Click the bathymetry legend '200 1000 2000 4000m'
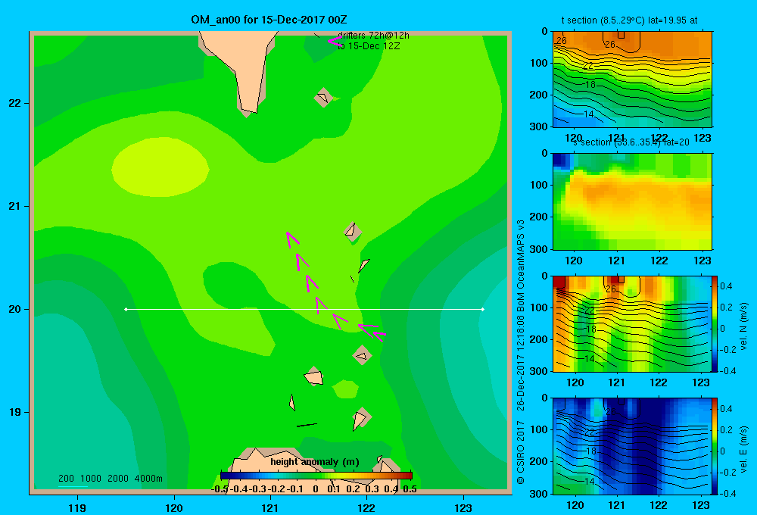Image resolution: width=757 pixels, height=515 pixels. [x=110, y=479]
